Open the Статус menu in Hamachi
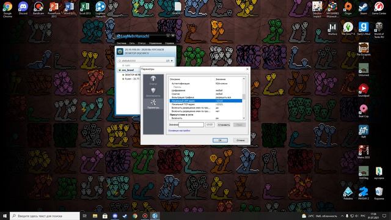This screenshot has width=391, height=220. 142,43
